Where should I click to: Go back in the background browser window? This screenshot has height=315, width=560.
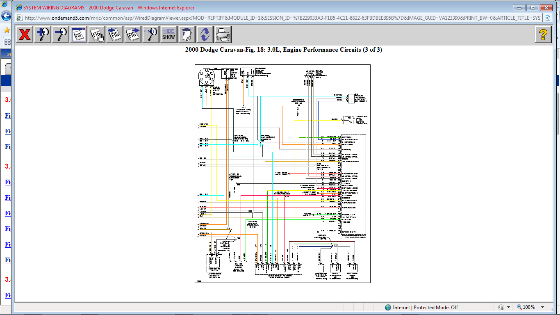pyautogui.click(x=6, y=16)
